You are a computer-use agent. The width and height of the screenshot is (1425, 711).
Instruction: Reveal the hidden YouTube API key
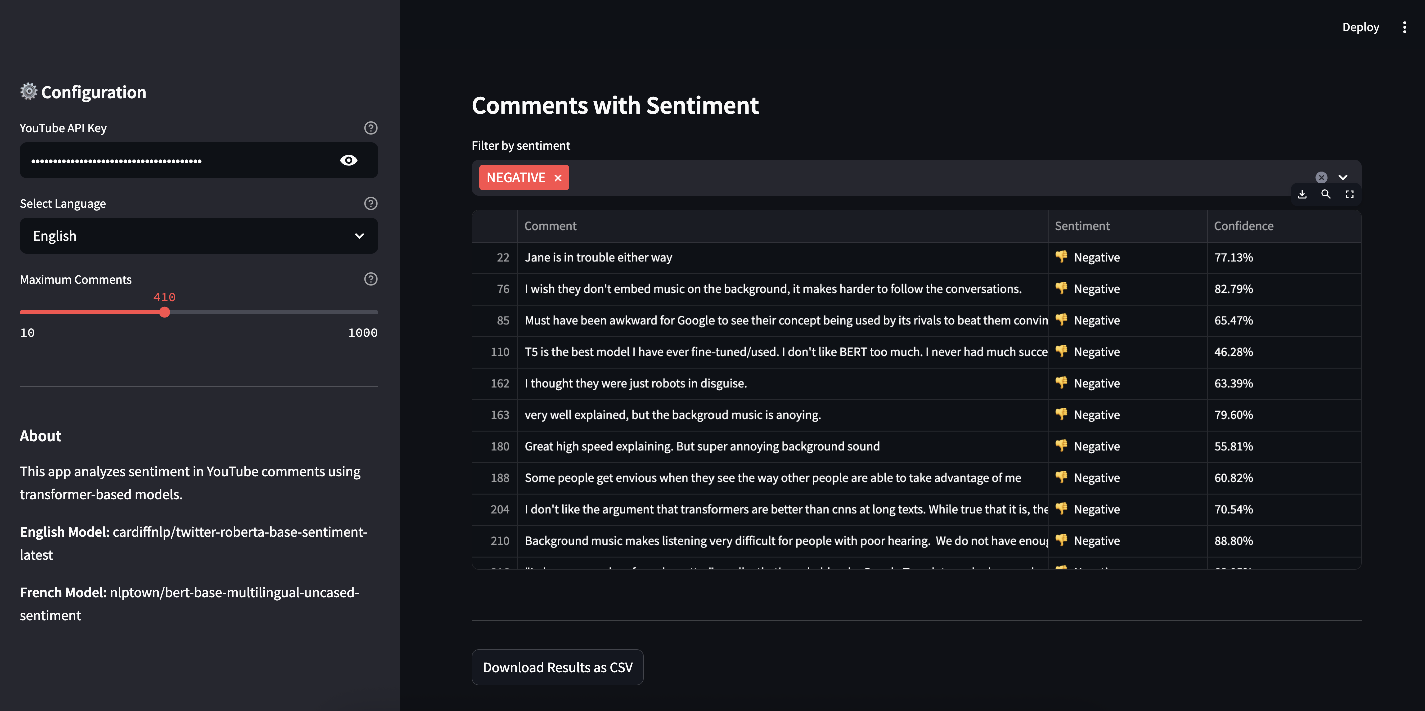point(348,160)
